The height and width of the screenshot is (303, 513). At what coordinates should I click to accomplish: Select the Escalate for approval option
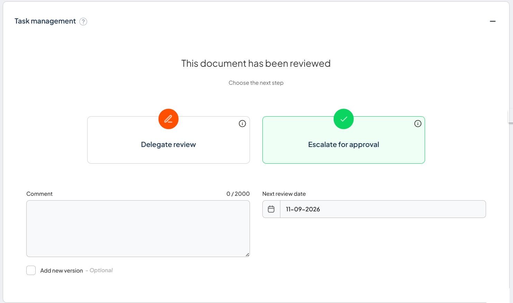click(x=344, y=140)
